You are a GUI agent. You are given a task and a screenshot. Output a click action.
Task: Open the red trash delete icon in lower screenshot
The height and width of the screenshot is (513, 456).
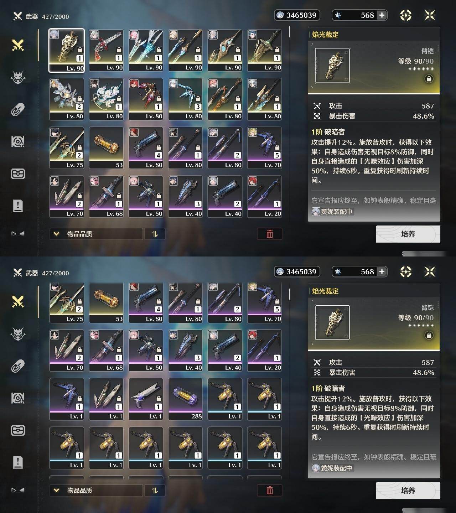270,490
